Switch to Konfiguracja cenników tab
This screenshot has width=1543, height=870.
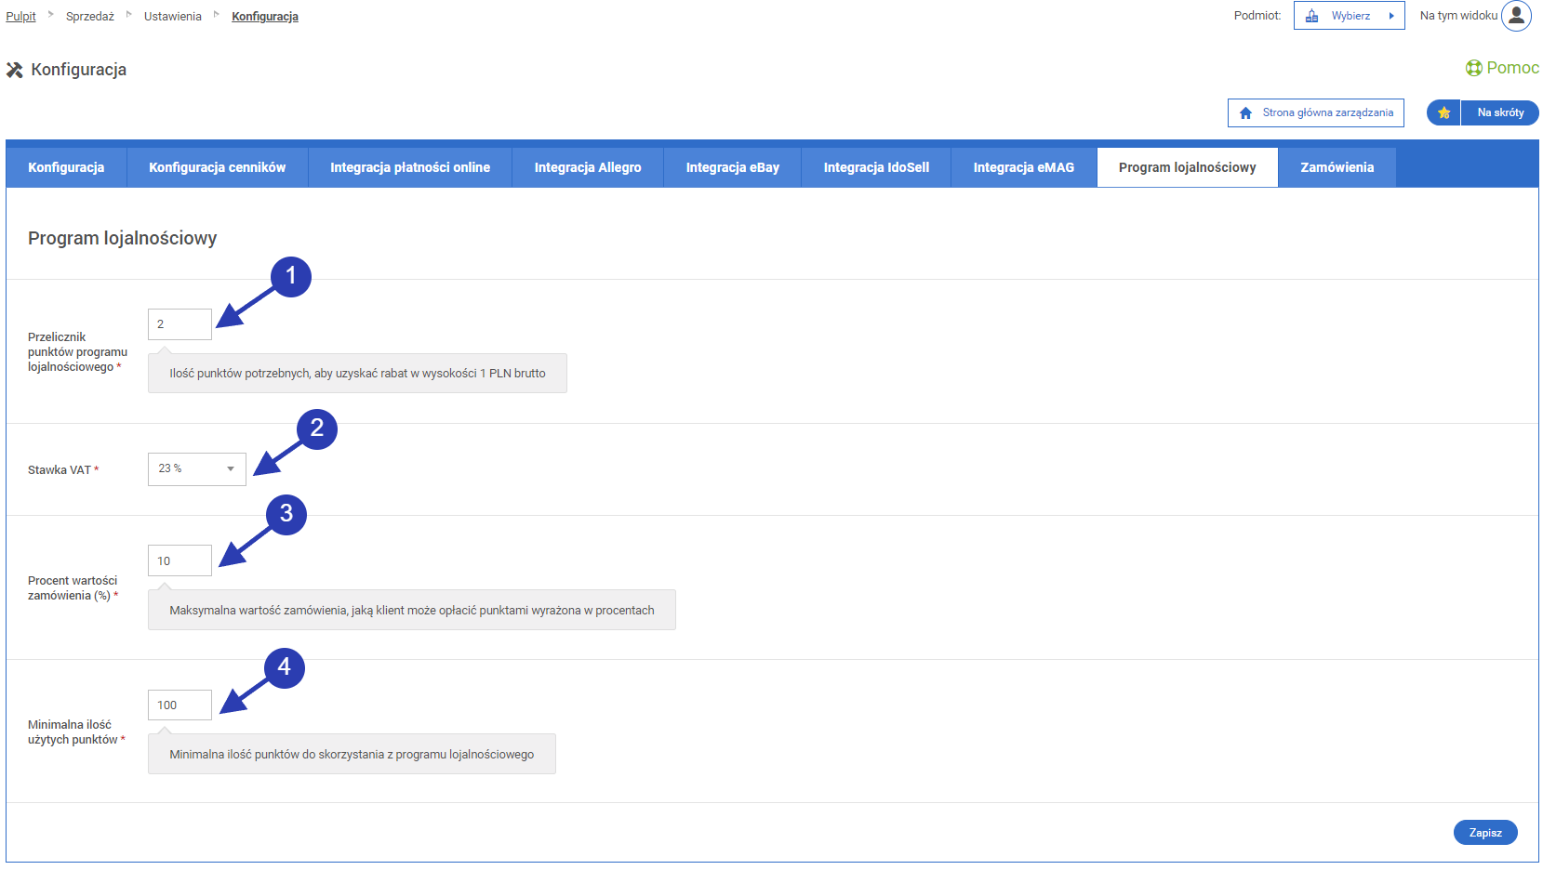[217, 167]
